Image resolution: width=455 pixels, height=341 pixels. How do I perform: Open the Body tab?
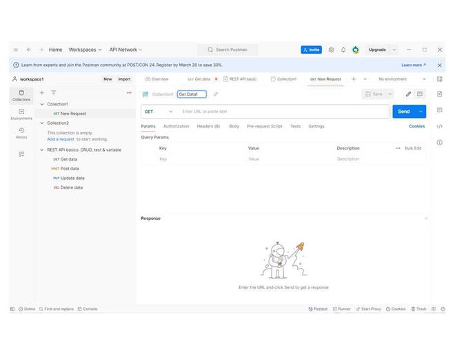(x=234, y=127)
